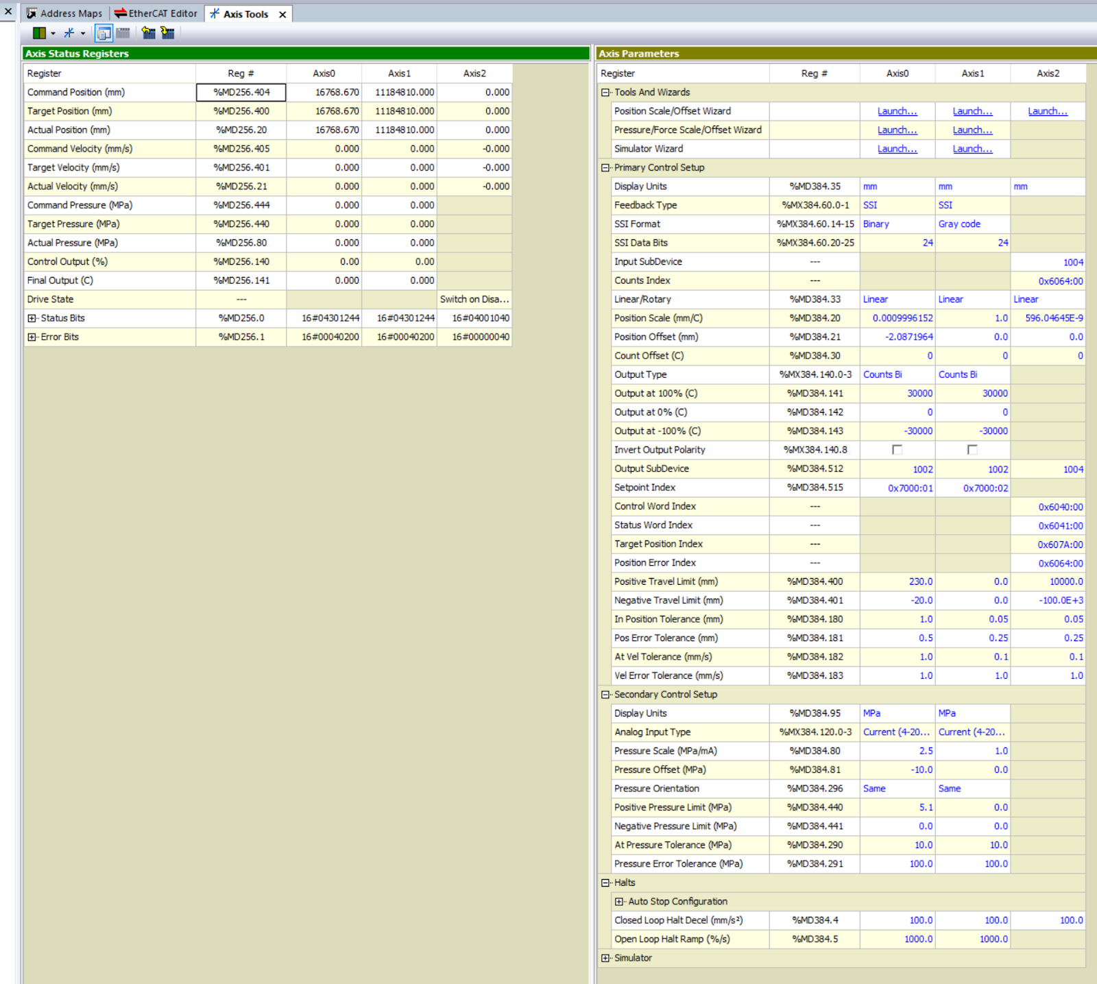The width and height of the screenshot is (1097, 984).
Task: Launch Position Scale/Offset Wizard for Axis2
Action: [x=1048, y=111]
